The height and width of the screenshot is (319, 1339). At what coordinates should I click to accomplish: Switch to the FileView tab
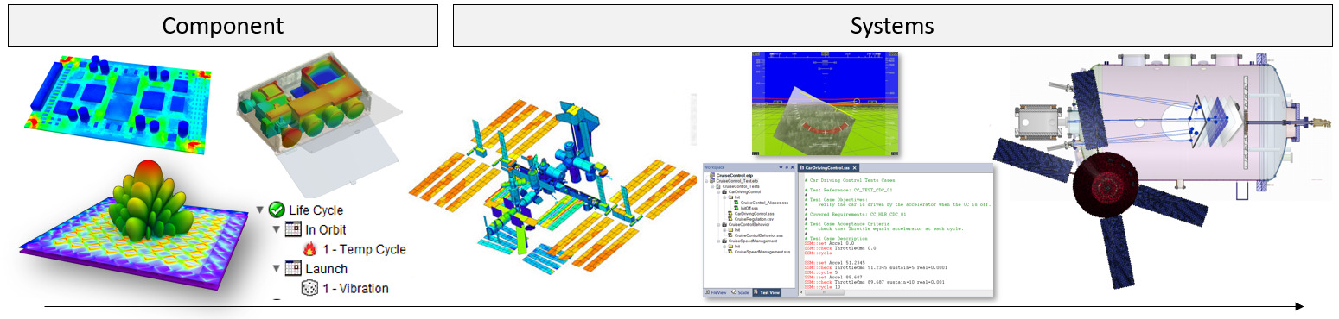pyautogui.click(x=716, y=292)
